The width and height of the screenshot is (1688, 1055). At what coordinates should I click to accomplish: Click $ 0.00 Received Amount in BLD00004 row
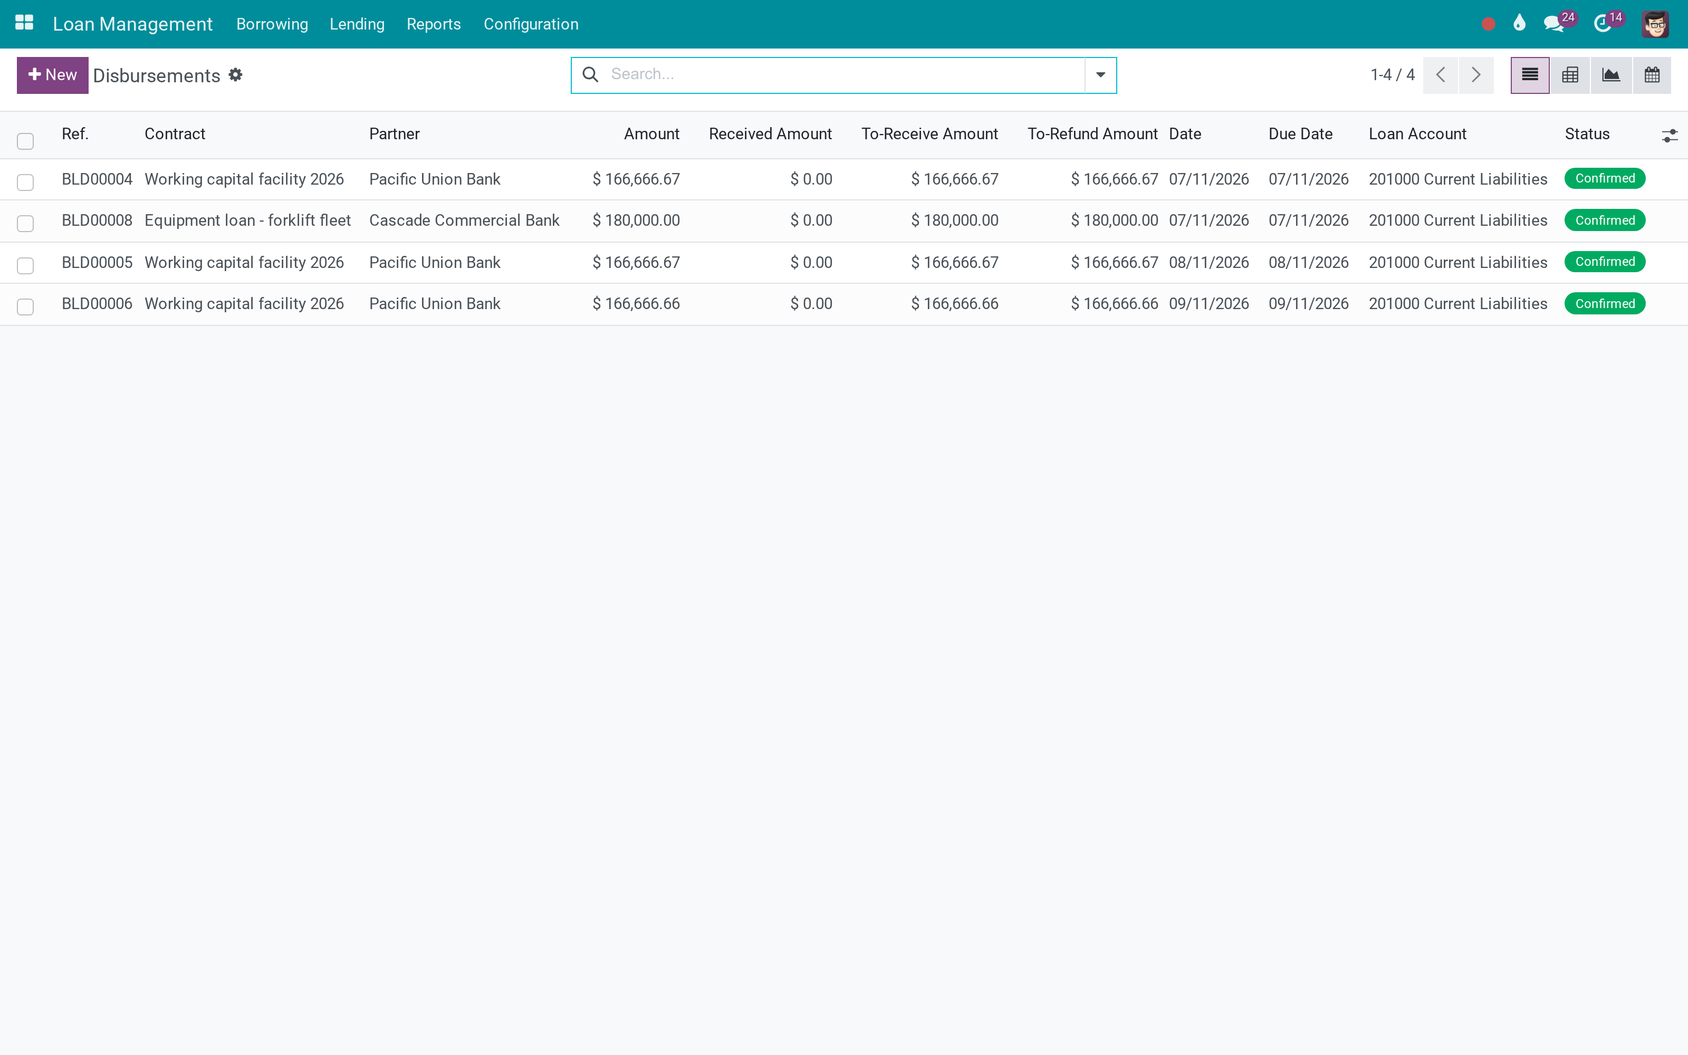[x=811, y=179]
